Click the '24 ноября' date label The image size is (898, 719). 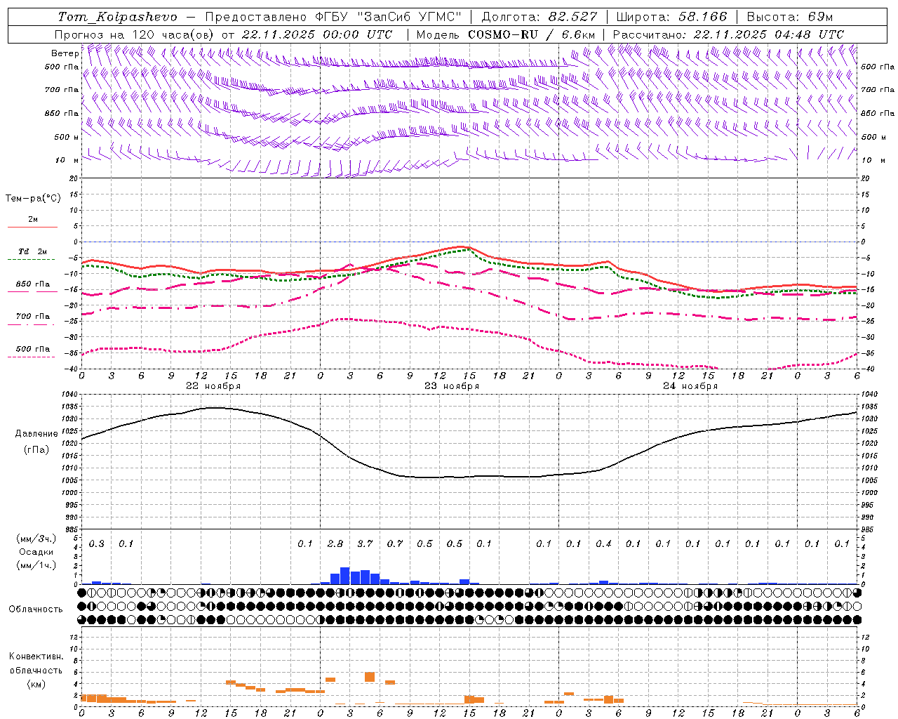690,385
